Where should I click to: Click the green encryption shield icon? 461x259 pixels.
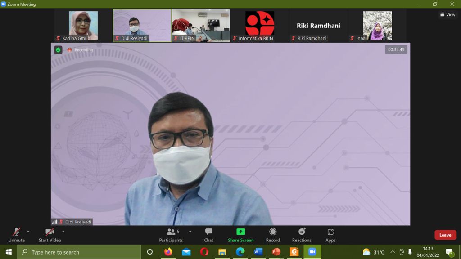coord(58,50)
